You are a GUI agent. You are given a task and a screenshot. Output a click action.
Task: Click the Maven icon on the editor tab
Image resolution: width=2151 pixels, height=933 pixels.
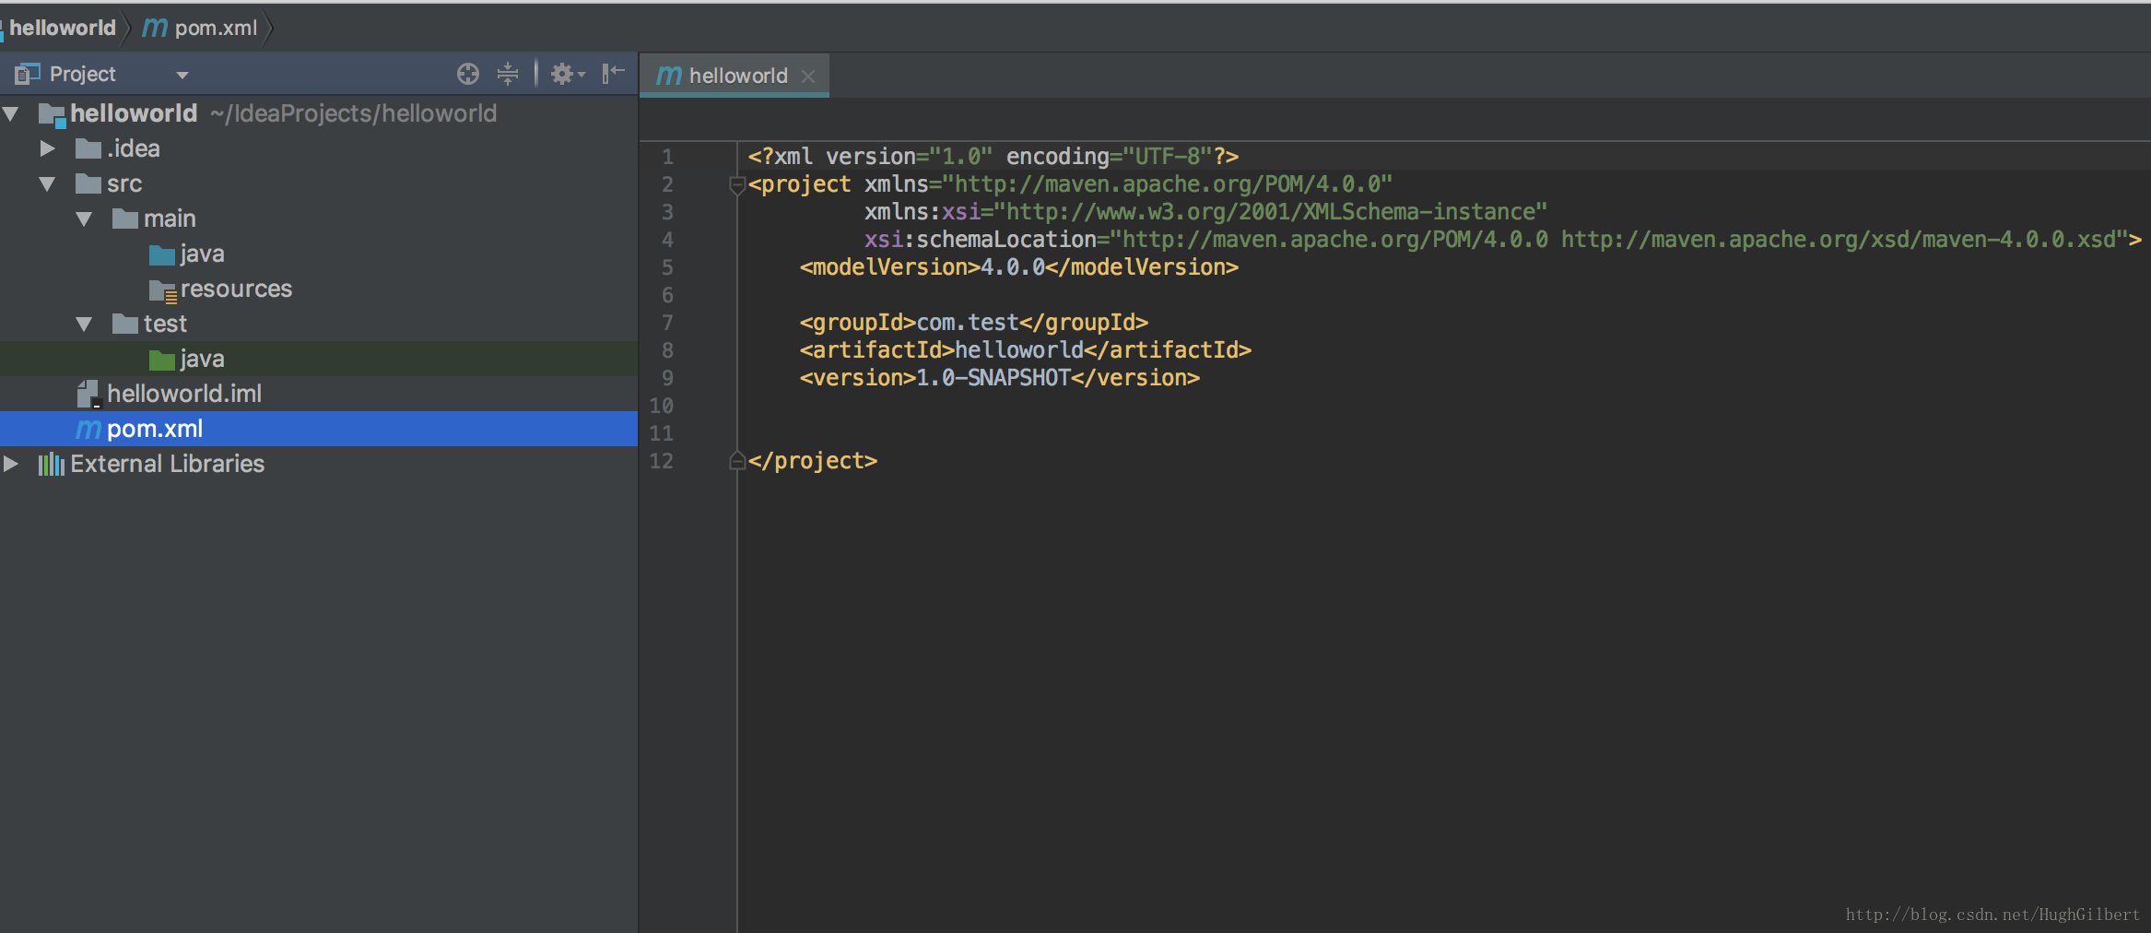tap(669, 76)
